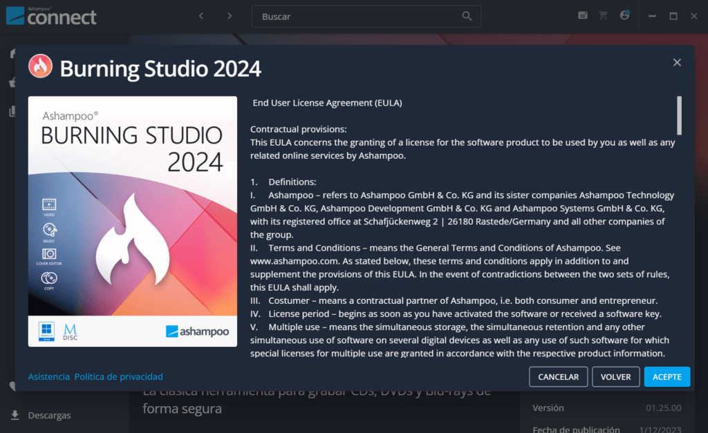Image resolution: width=708 pixels, height=433 pixels.
Task: Maximize the Ashampoo Connect window
Action: (x=673, y=17)
